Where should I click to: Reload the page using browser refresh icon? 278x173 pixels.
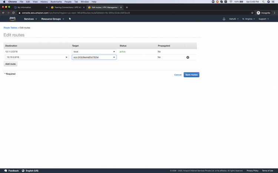[x=14, y=13]
